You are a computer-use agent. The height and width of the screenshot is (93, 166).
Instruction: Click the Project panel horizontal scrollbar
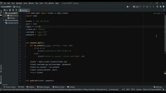(x=5, y=85)
